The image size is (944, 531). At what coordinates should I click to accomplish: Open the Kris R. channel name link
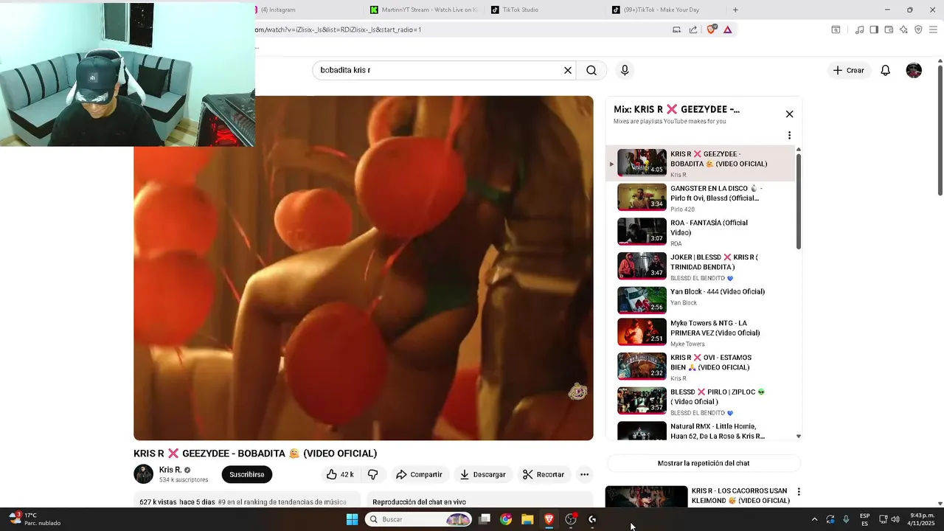(x=170, y=470)
